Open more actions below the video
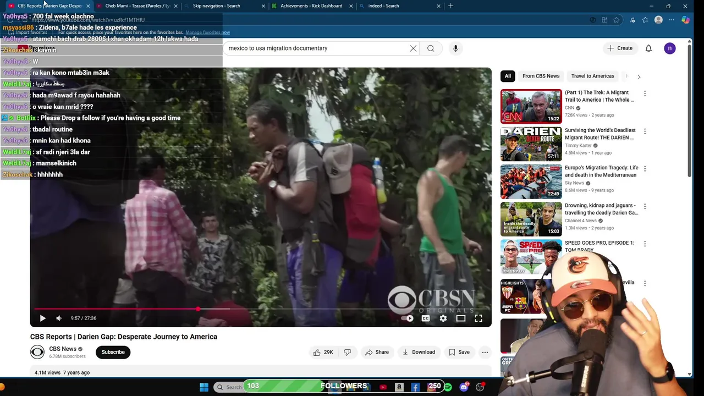Screen dimensions: 704x396 point(485,352)
